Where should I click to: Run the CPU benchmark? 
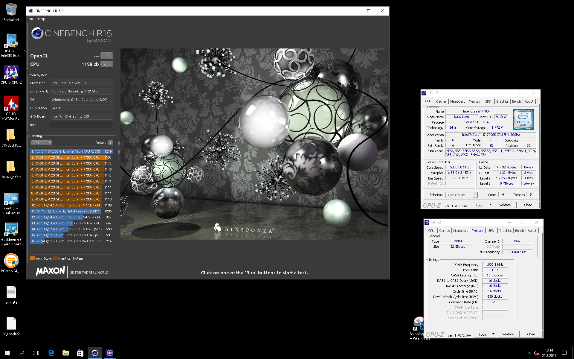click(107, 64)
